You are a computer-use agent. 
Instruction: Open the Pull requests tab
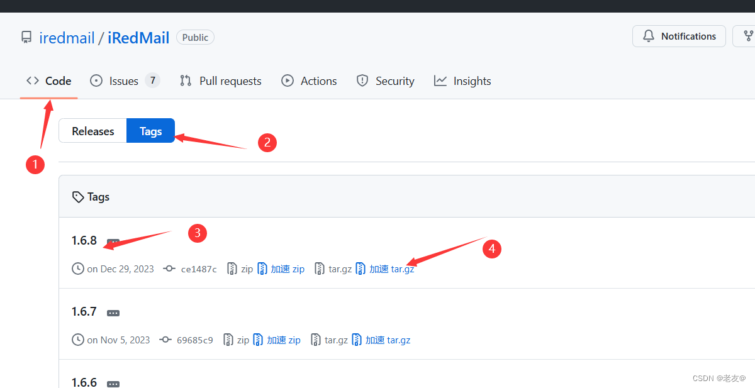220,81
